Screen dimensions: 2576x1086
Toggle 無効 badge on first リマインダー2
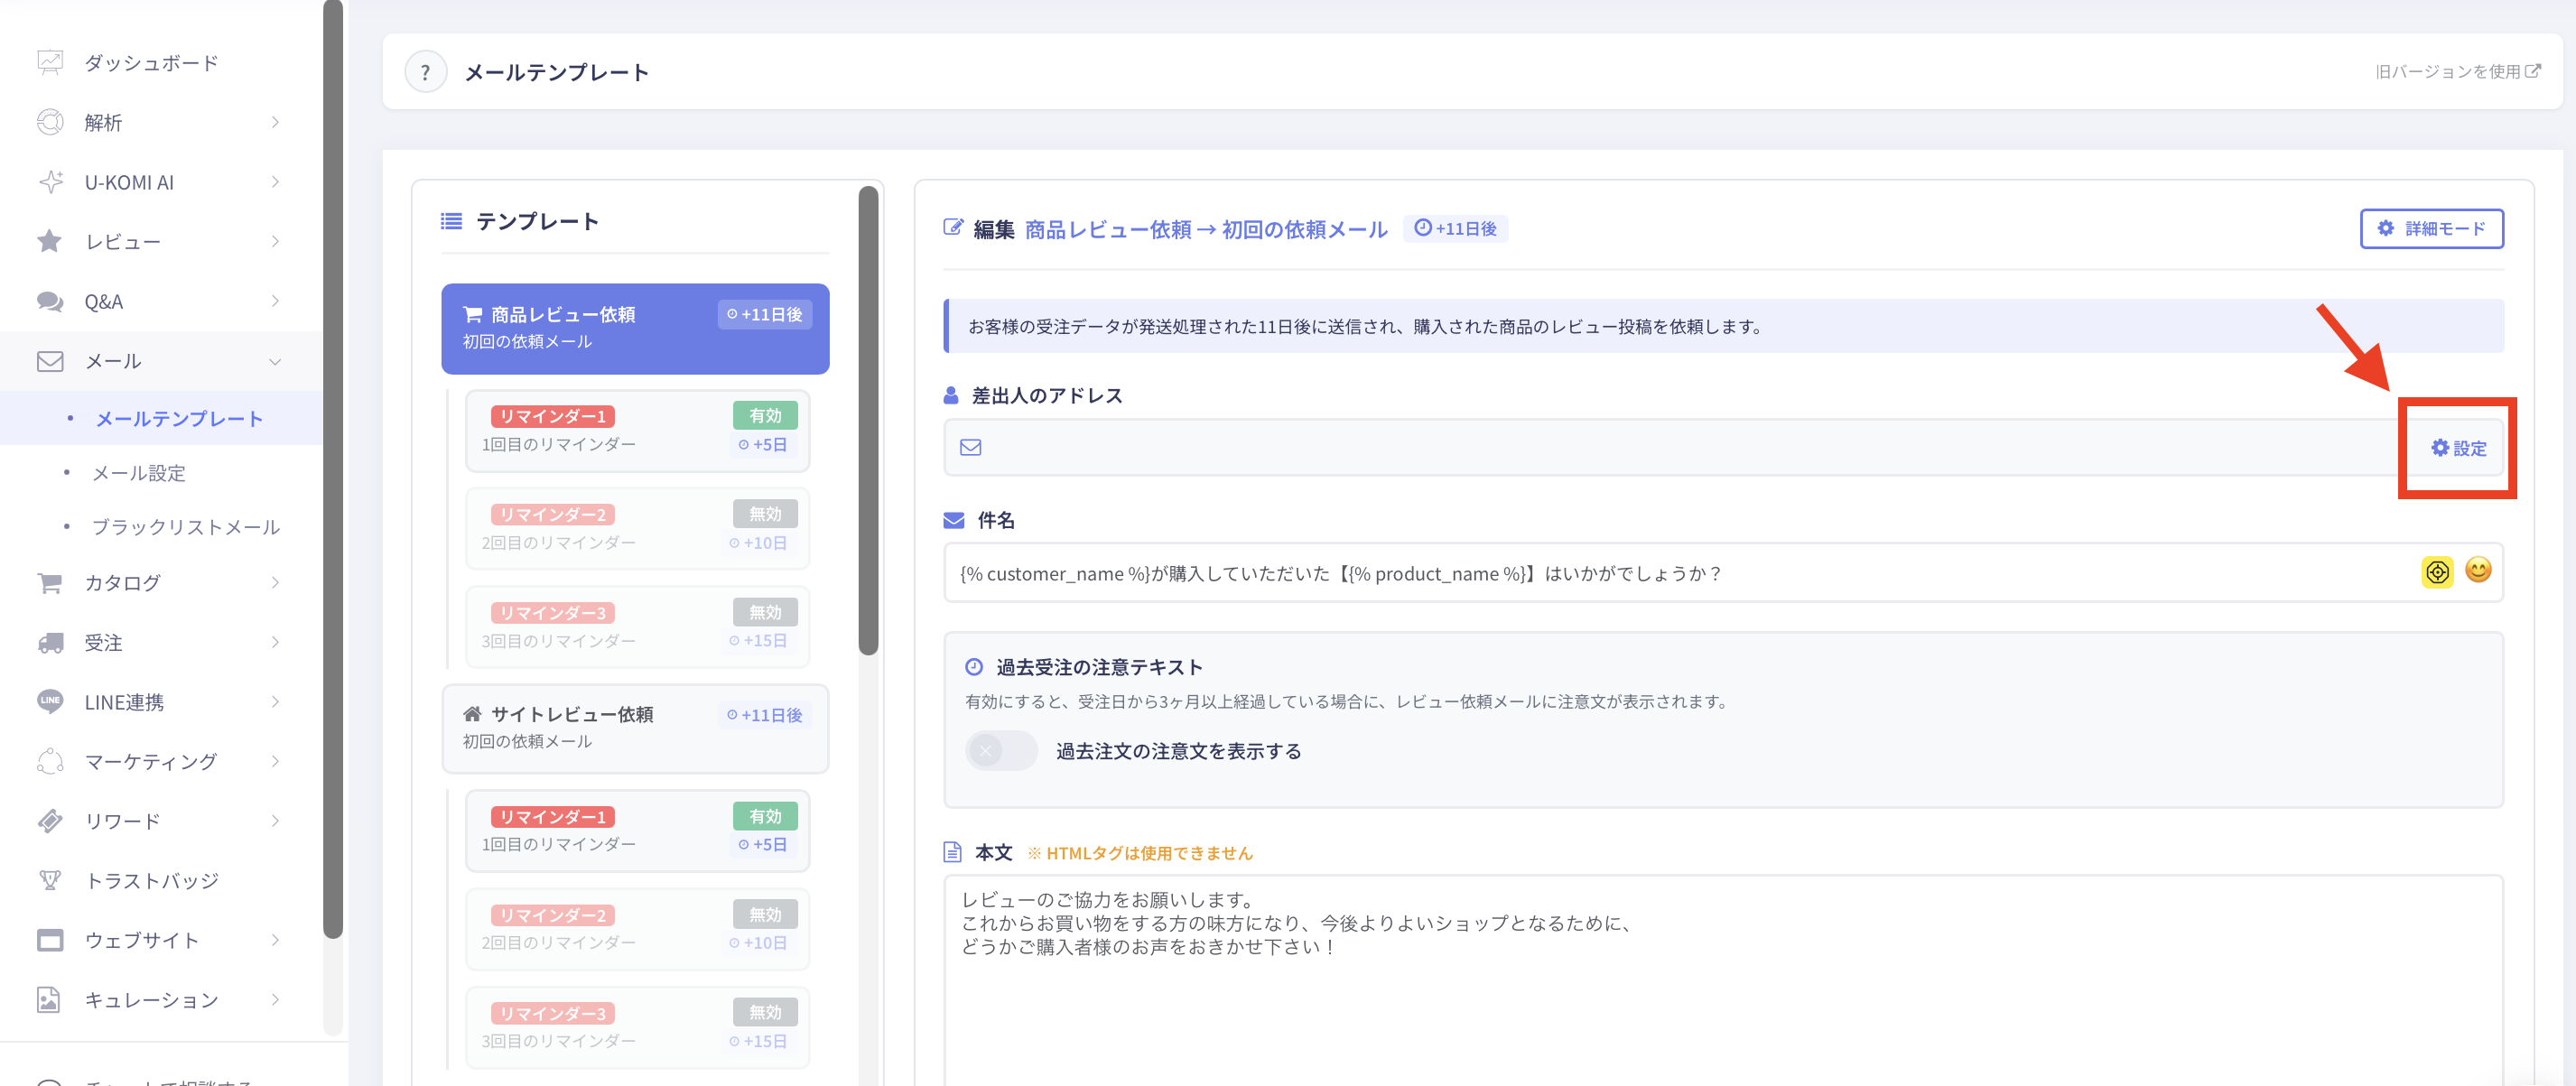point(765,514)
